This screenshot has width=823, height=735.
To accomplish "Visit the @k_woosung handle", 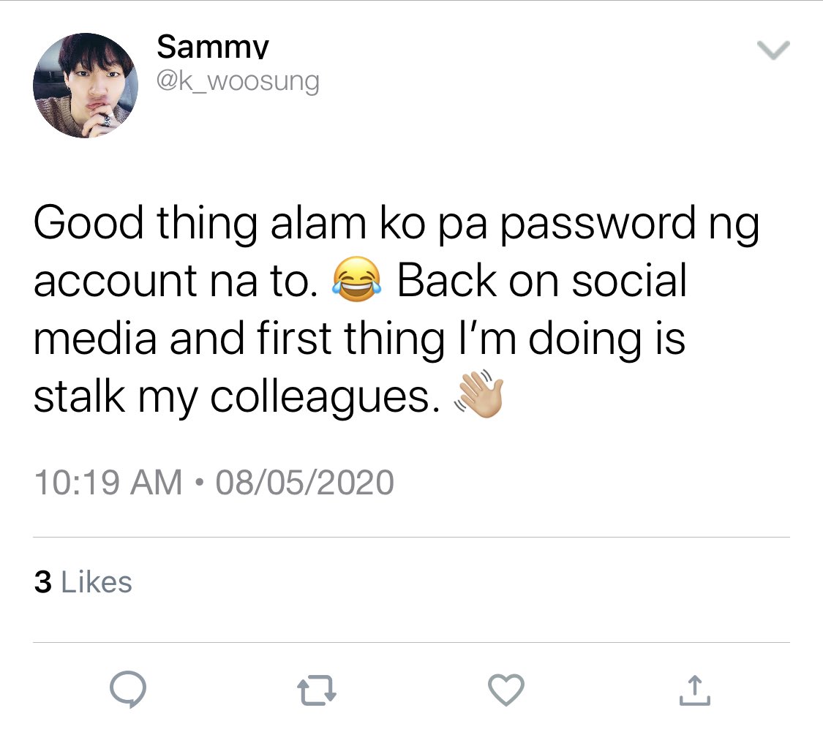I will (238, 82).
